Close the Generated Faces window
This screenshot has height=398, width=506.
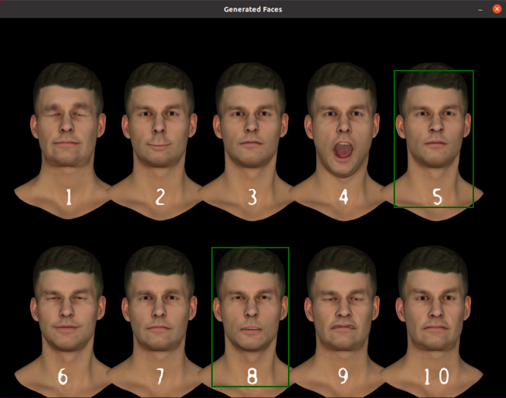497,9
